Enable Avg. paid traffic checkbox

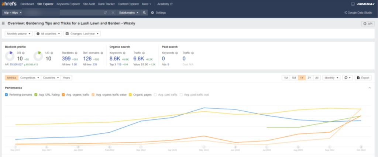pyautogui.click(x=155, y=95)
